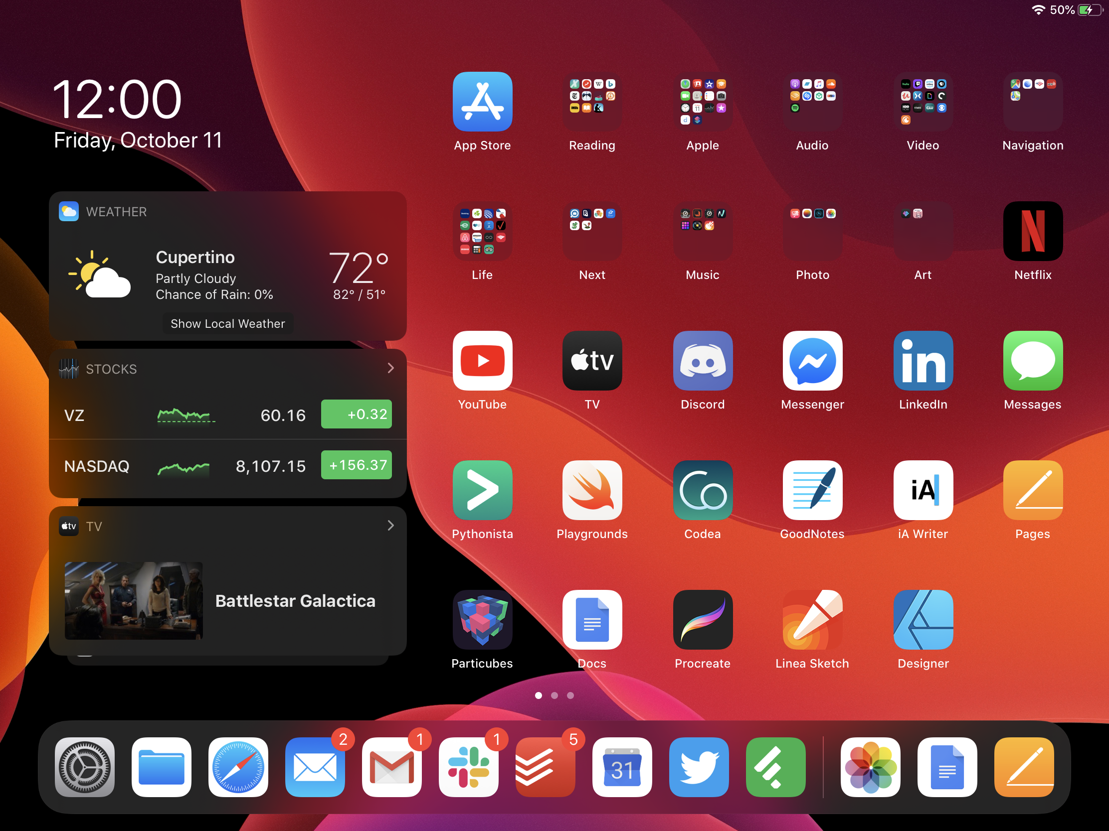The width and height of the screenshot is (1109, 831).
Task: Open the Battlestar Galactica thumbnail
Action: [x=135, y=601]
